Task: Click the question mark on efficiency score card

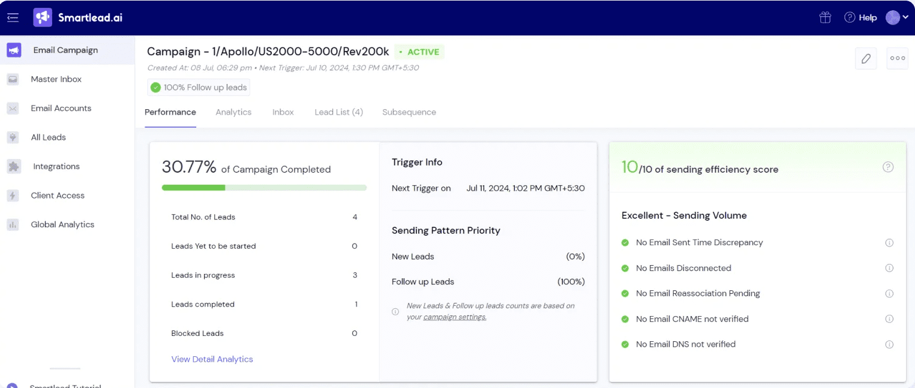Action: click(x=888, y=167)
